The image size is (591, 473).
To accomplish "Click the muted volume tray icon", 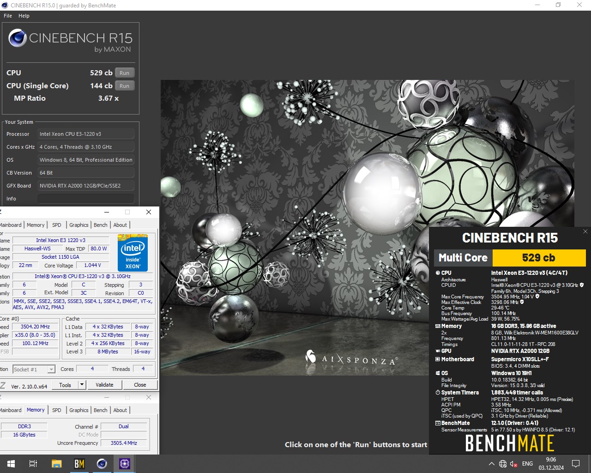I will pyautogui.click(x=514, y=464).
